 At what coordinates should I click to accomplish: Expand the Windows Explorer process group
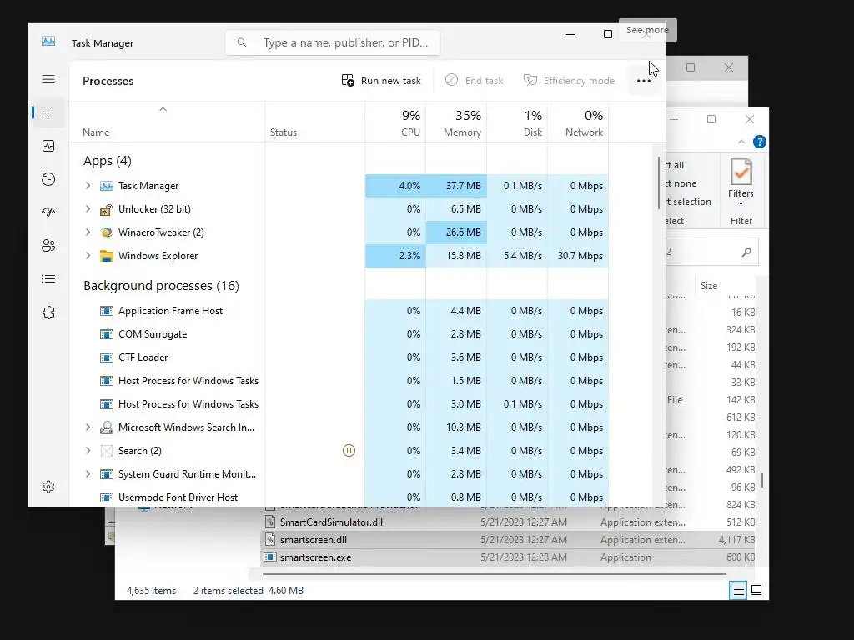[x=88, y=256]
